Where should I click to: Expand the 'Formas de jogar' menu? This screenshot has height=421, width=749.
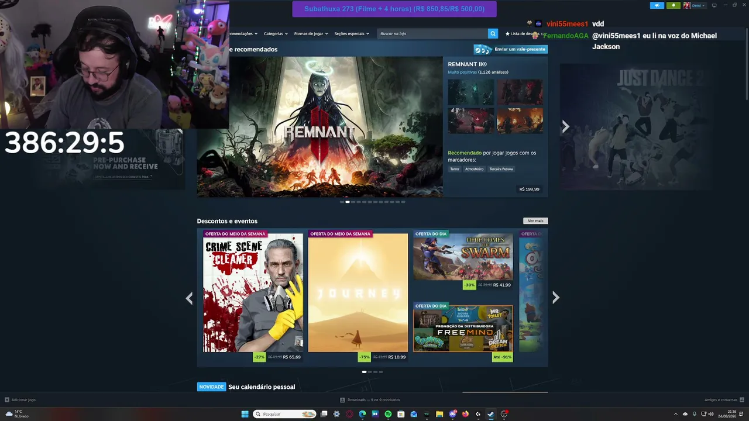(x=311, y=33)
